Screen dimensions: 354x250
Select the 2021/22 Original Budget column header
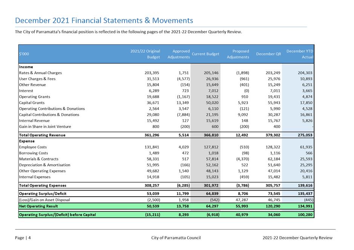pyautogui.click(x=145, y=54)
